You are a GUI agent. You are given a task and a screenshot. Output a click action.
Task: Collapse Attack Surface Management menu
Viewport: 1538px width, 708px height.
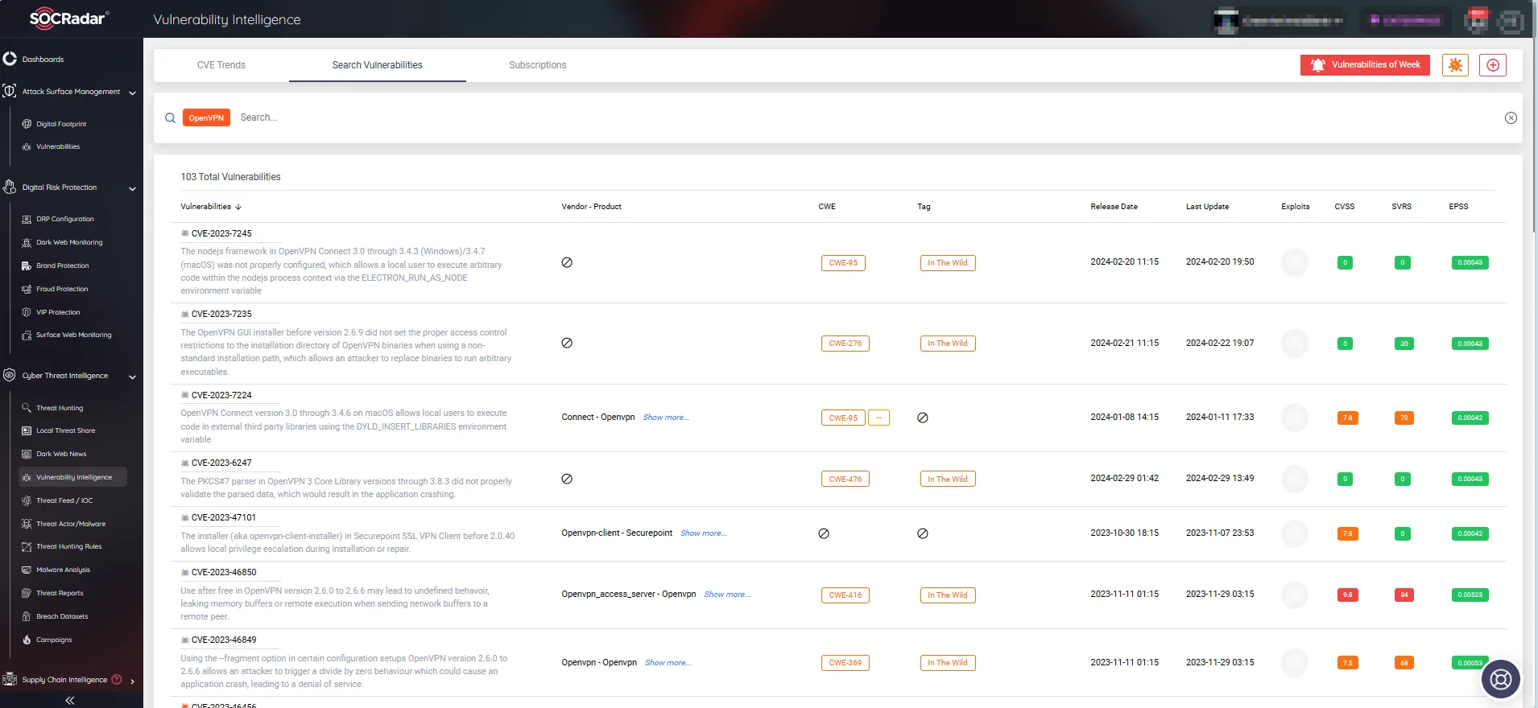tap(132, 93)
